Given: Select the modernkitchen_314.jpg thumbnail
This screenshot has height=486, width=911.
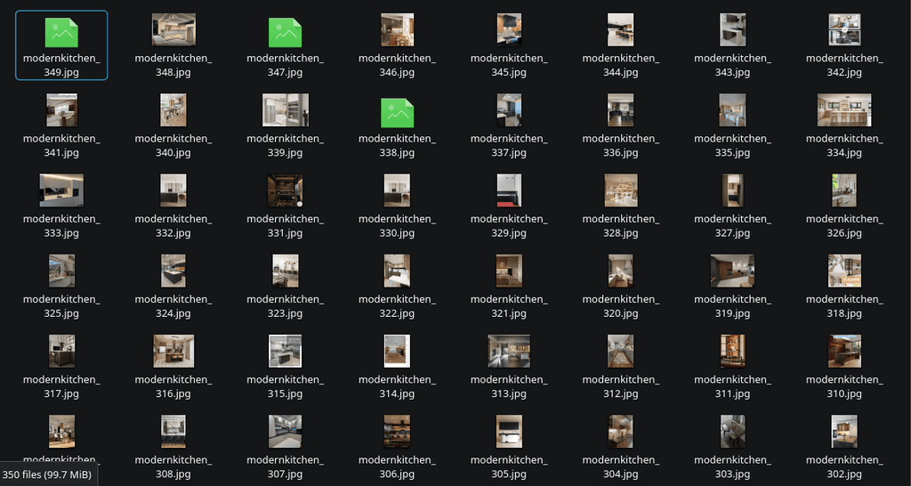Looking at the screenshot, I should [x=397, y=351].
